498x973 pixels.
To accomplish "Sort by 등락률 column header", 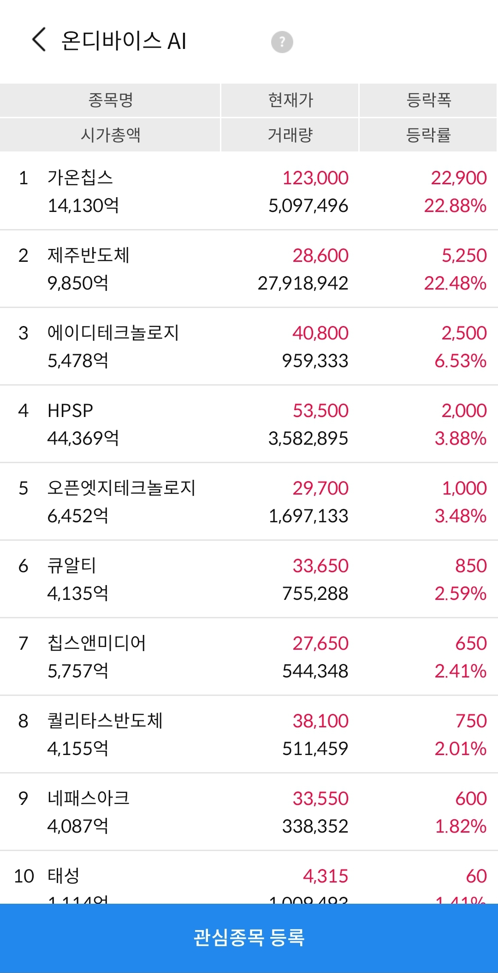I will click(428, 135).
